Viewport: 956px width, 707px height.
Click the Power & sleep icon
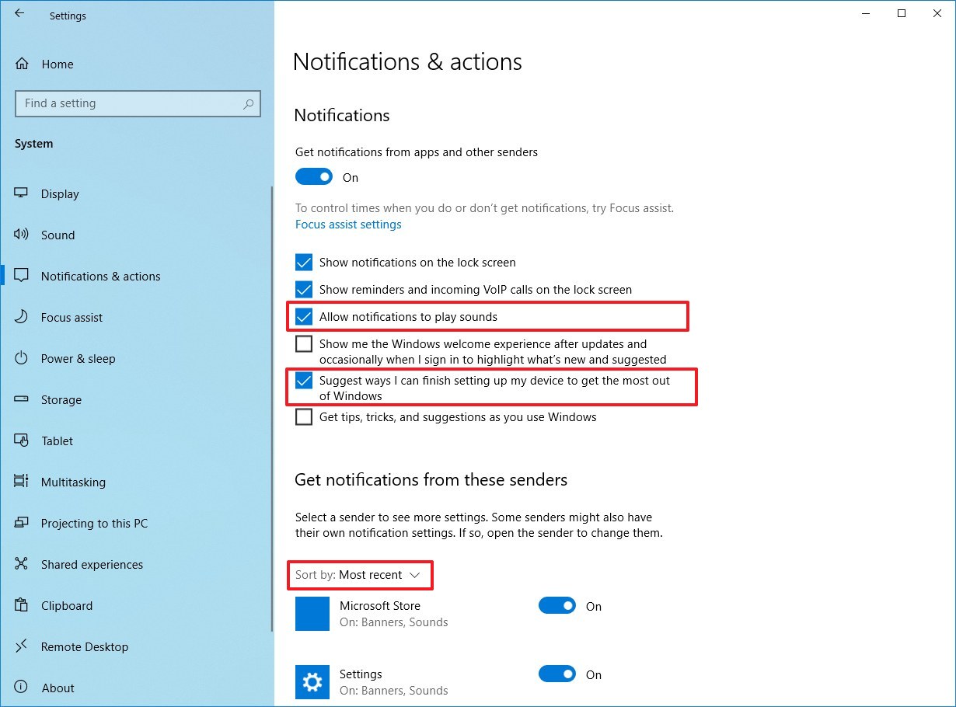click(x=22, y=358)
